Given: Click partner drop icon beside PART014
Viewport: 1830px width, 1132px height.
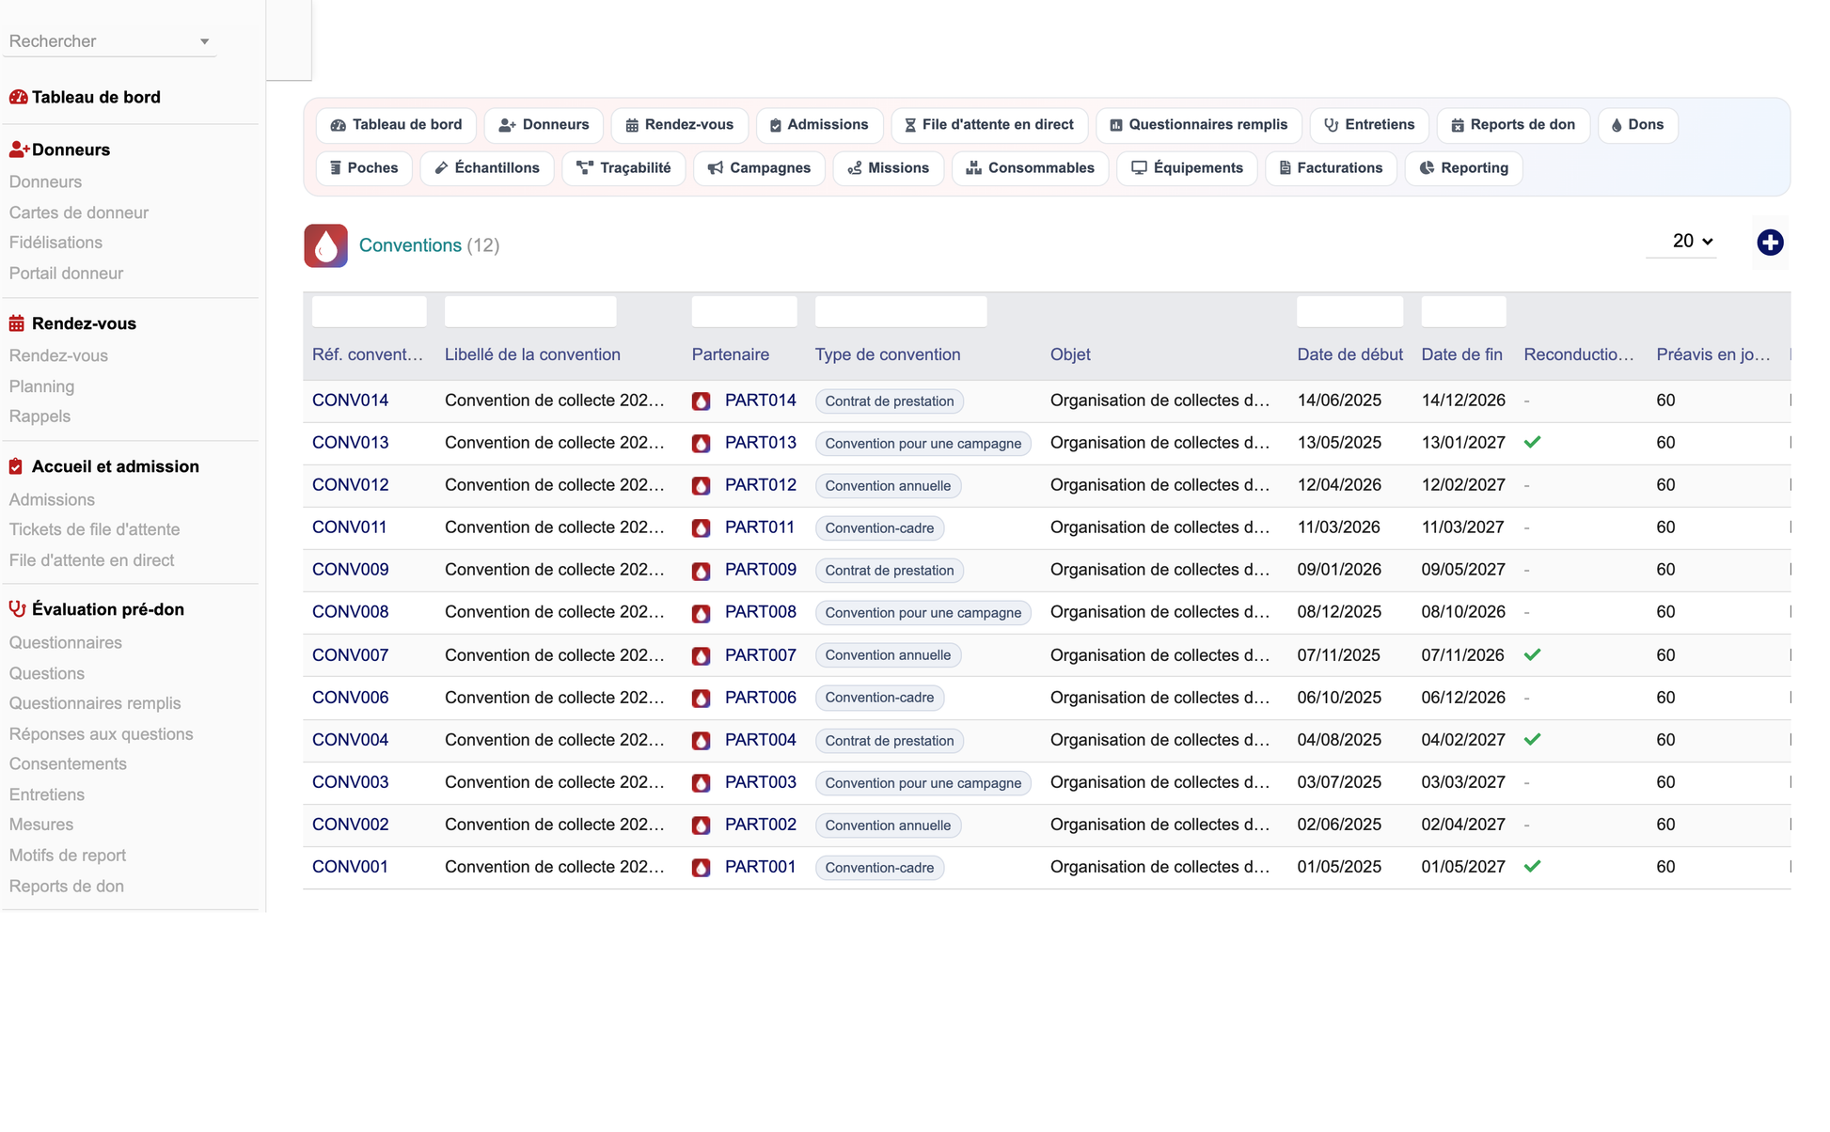Looking at the screenshot, I should pyautogui.click(x=702, y=401).
